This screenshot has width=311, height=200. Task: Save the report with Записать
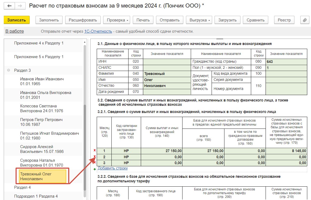[17, 20]
